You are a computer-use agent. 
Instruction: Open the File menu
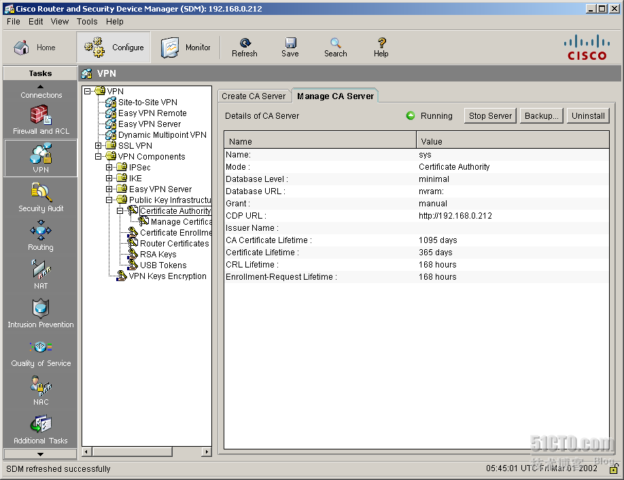tap(14, 22)
